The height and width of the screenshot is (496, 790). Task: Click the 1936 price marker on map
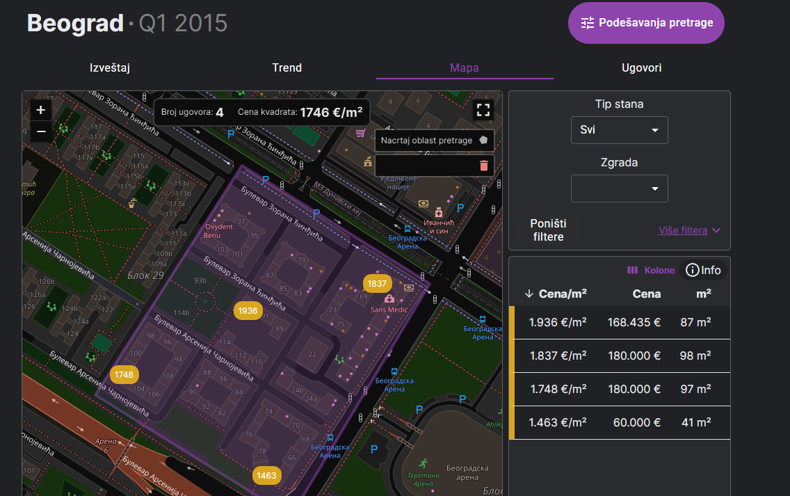[248, 311]
